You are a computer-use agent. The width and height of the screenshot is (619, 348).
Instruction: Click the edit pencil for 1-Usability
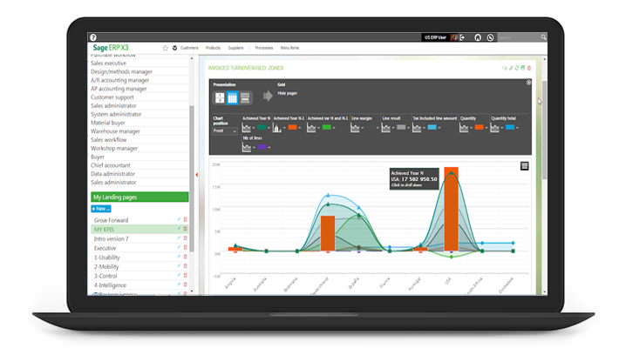pos(179,258)
